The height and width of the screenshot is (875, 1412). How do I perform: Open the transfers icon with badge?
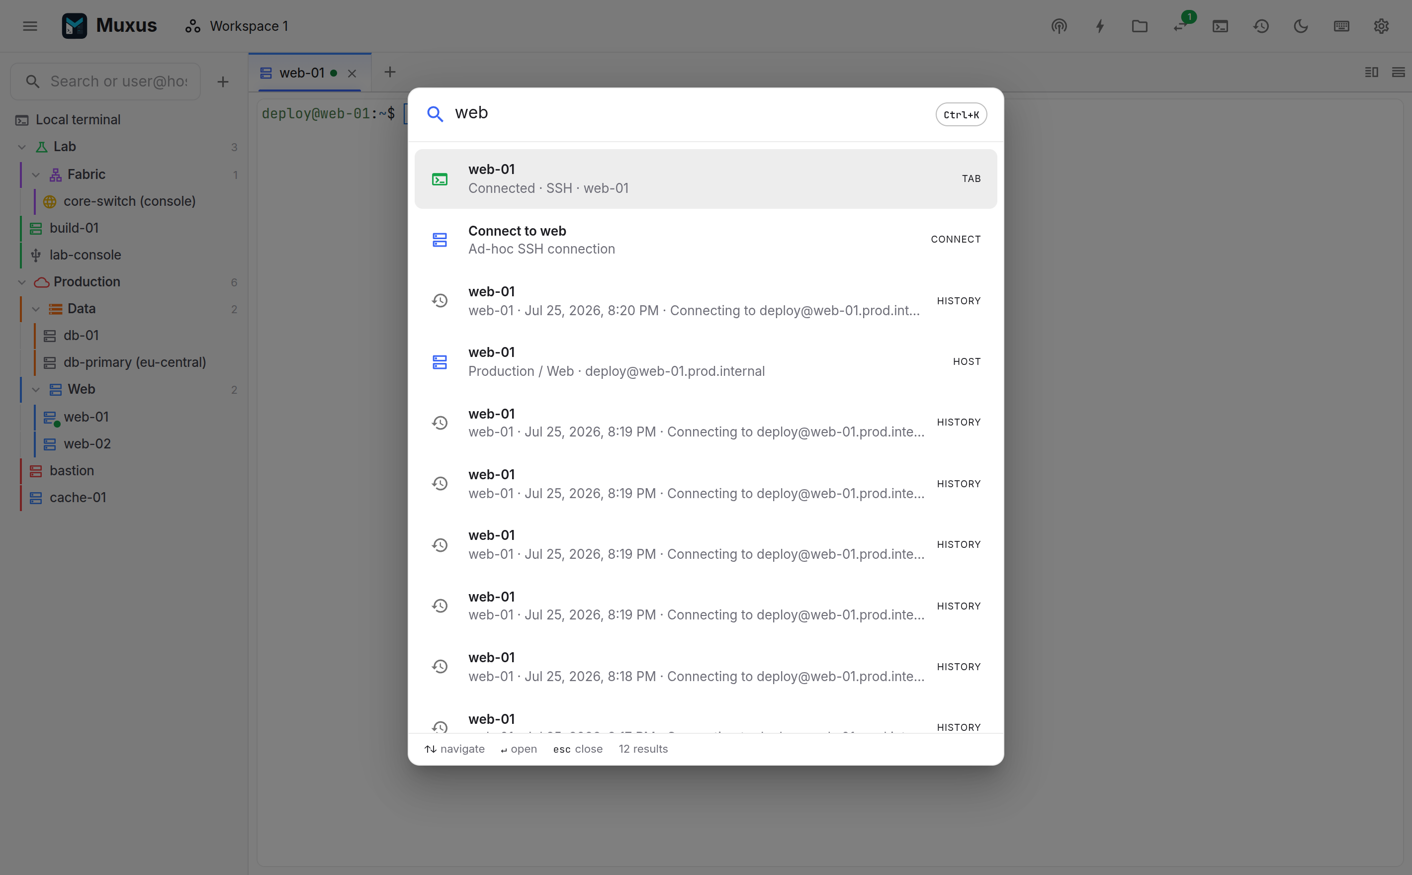[x=1180, y=26]
